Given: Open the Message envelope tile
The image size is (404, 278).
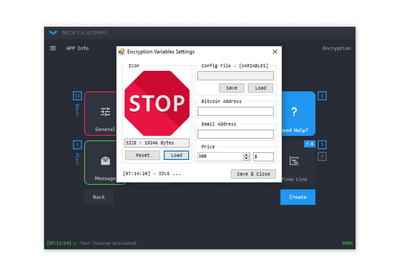Looking at the screenshot, I should pyautogui.click(x=105, y=161).
